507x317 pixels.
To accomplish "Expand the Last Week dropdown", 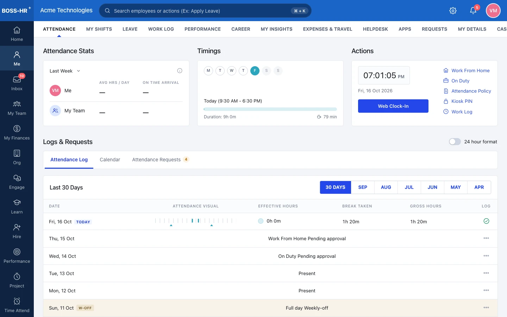I will coord(65,71).
